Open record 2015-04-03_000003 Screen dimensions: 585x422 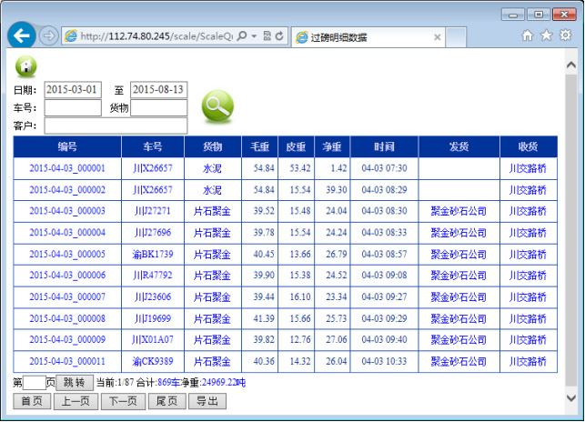[x=67, y=211]
